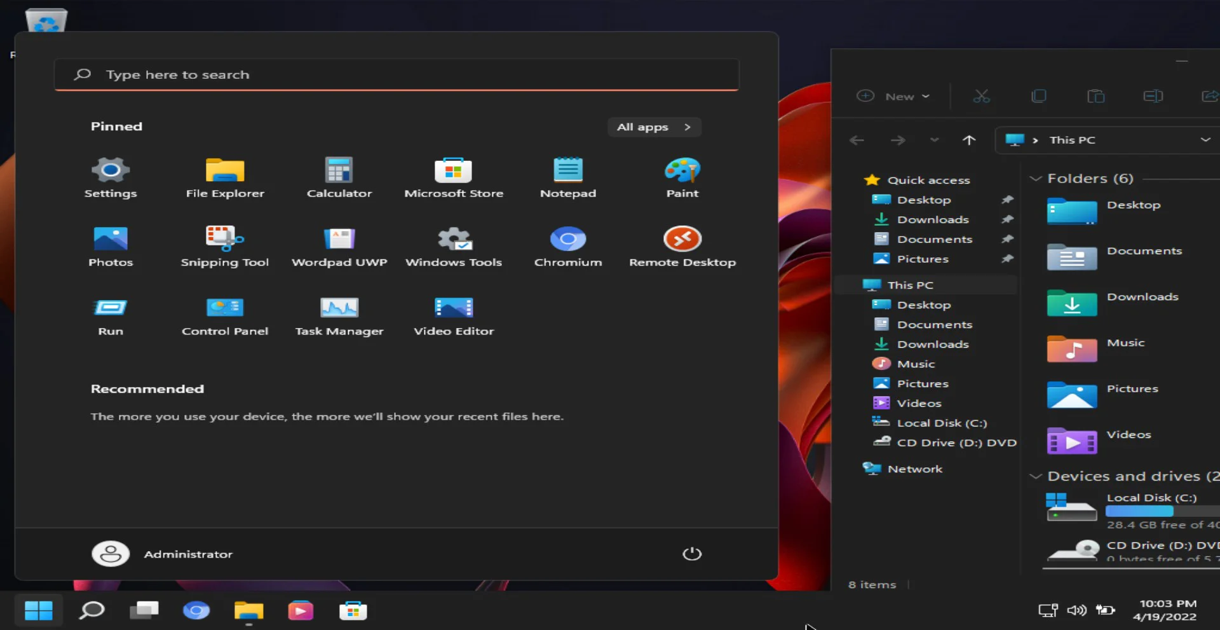Unpin Desktop from Quick access
This screenshot has width=1220, height=630.
coord(1008,199)
